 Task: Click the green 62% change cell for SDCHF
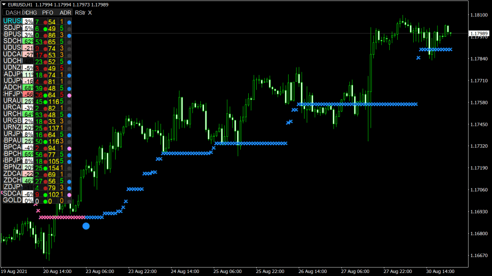28,42
